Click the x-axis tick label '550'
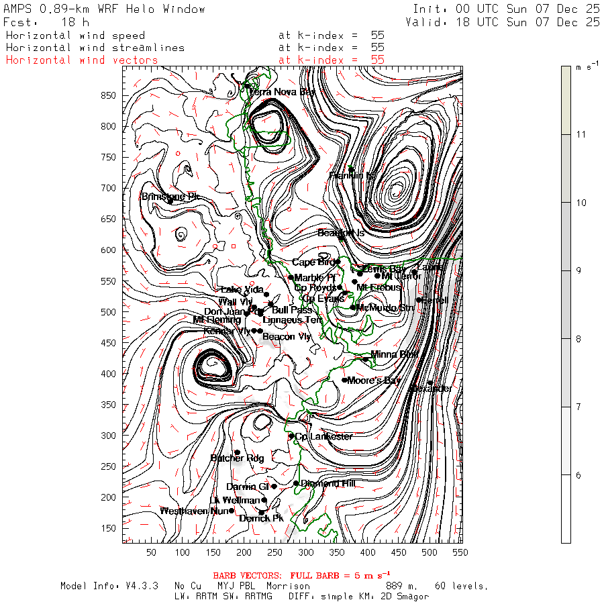Screen dimensions: 604x604 click(x=460, y=553)
